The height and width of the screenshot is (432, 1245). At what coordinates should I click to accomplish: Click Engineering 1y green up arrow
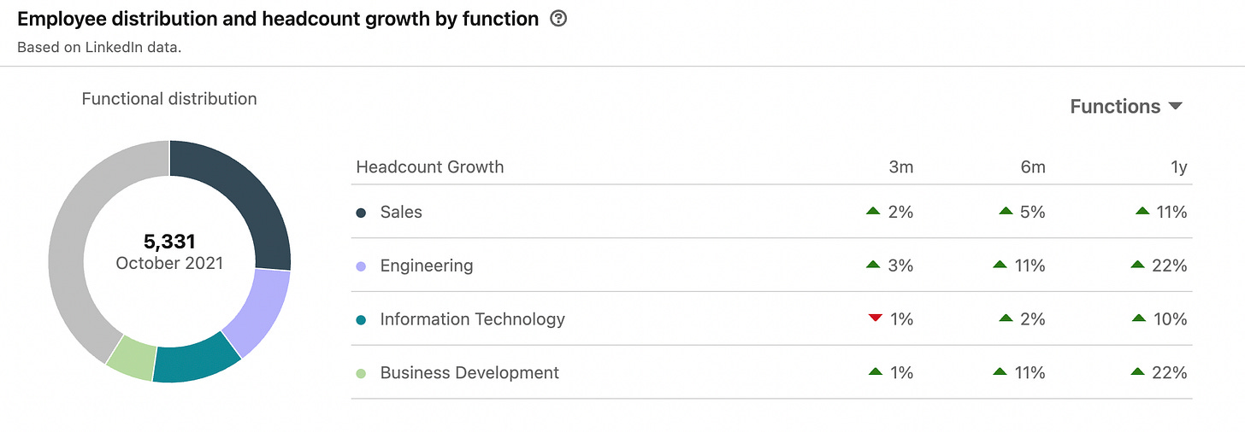[1137, 265]
